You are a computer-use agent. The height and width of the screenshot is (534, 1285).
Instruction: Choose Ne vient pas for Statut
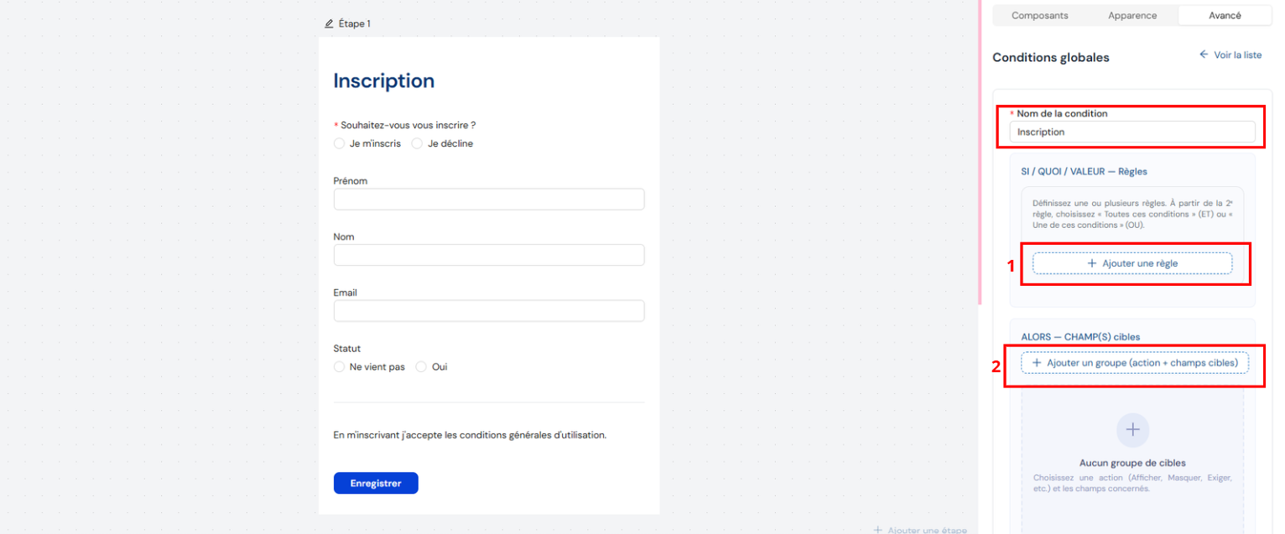(x=339, y=367)
